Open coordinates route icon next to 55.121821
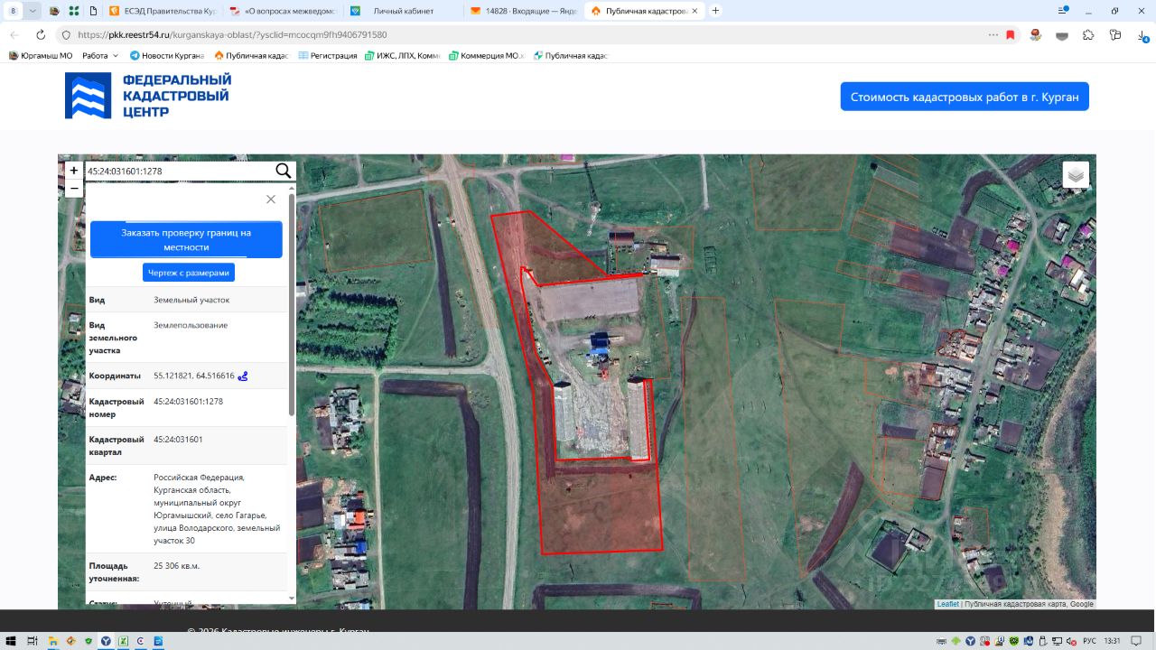This screenshot has height=650, width=1156. (243, 376)
